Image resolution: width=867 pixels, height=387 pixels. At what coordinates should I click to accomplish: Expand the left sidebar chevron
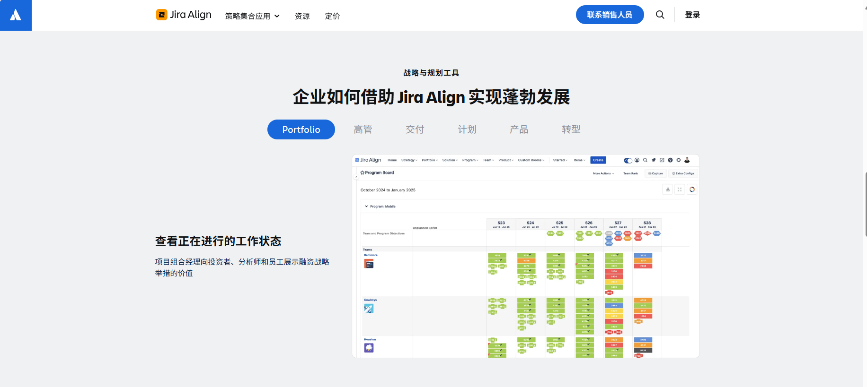pyautogui.click(x=356, y=177)
